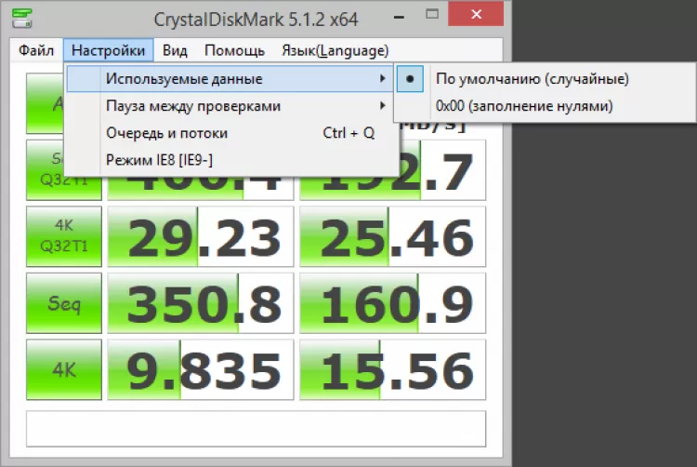The height and width of the screenshot is (467, 697).
Task: Select По умолчанию (случайные) data option
Action: pyautogui.click(x=545, y=79)
